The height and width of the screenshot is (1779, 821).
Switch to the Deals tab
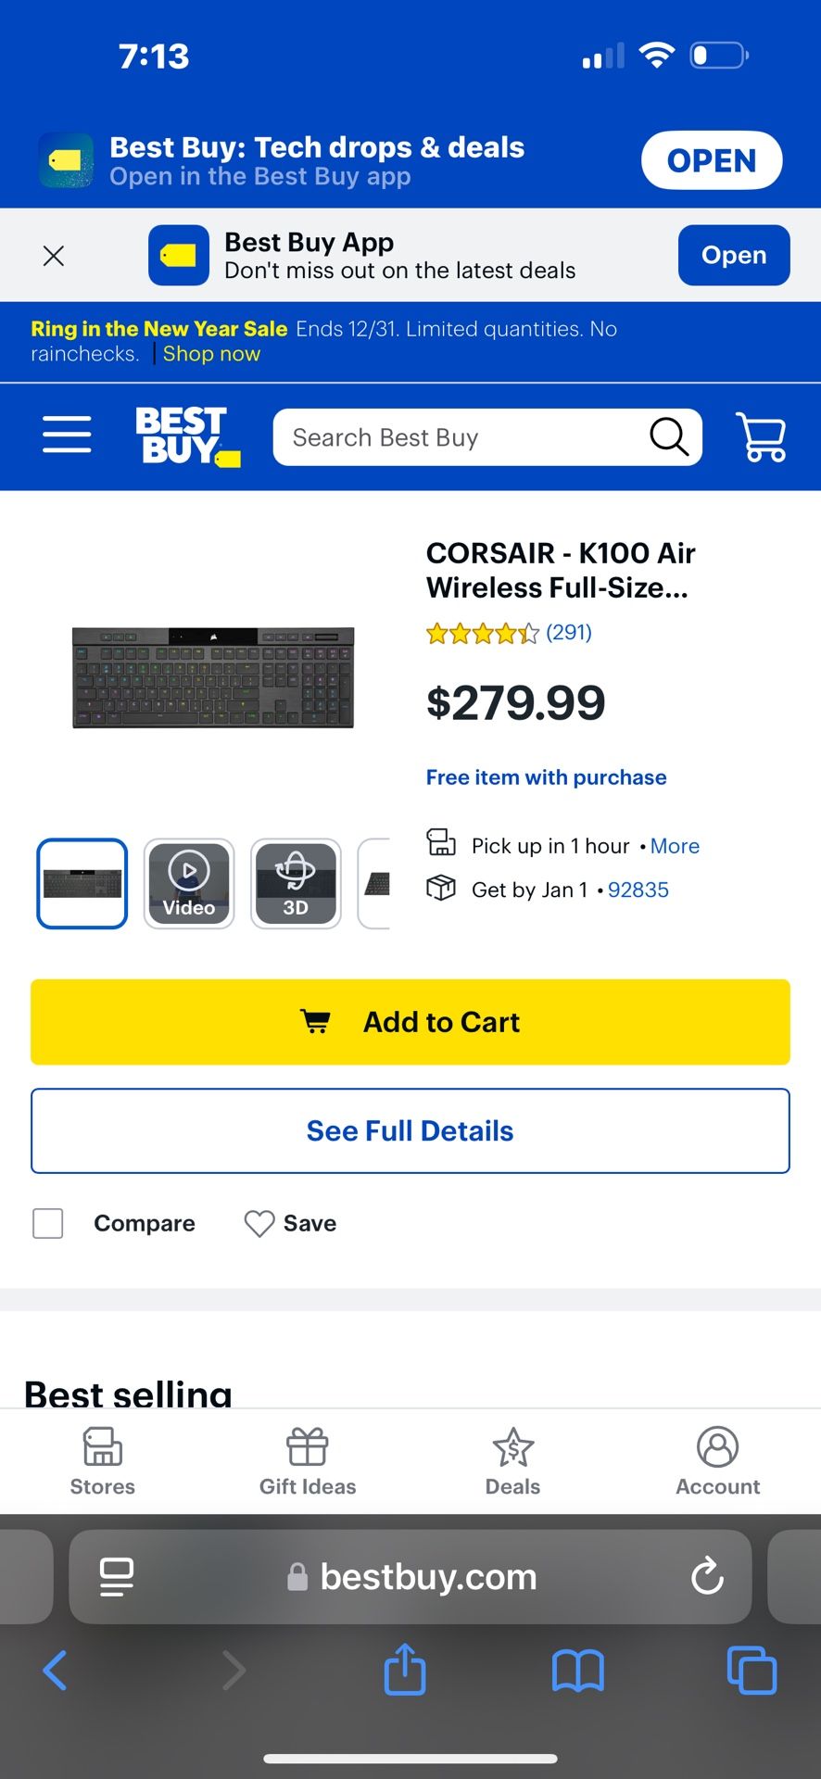click(x=512, y=1461)
